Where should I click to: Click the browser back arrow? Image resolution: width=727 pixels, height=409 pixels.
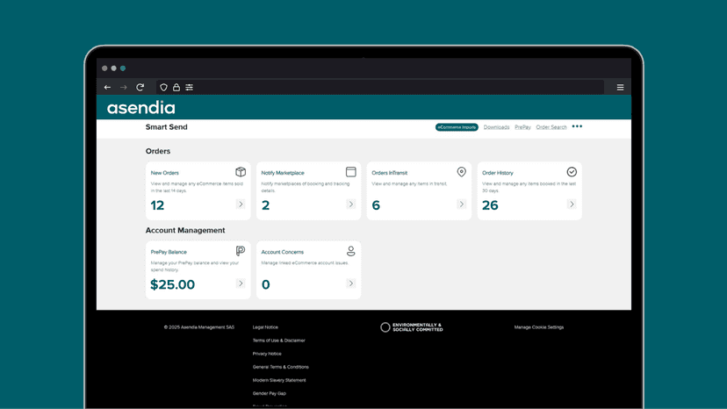click(x=108, y=87)
